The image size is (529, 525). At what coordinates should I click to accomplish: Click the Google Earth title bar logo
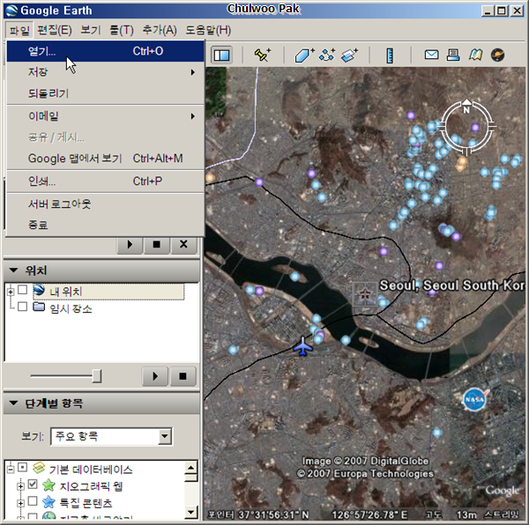click(x=11, y=11)
